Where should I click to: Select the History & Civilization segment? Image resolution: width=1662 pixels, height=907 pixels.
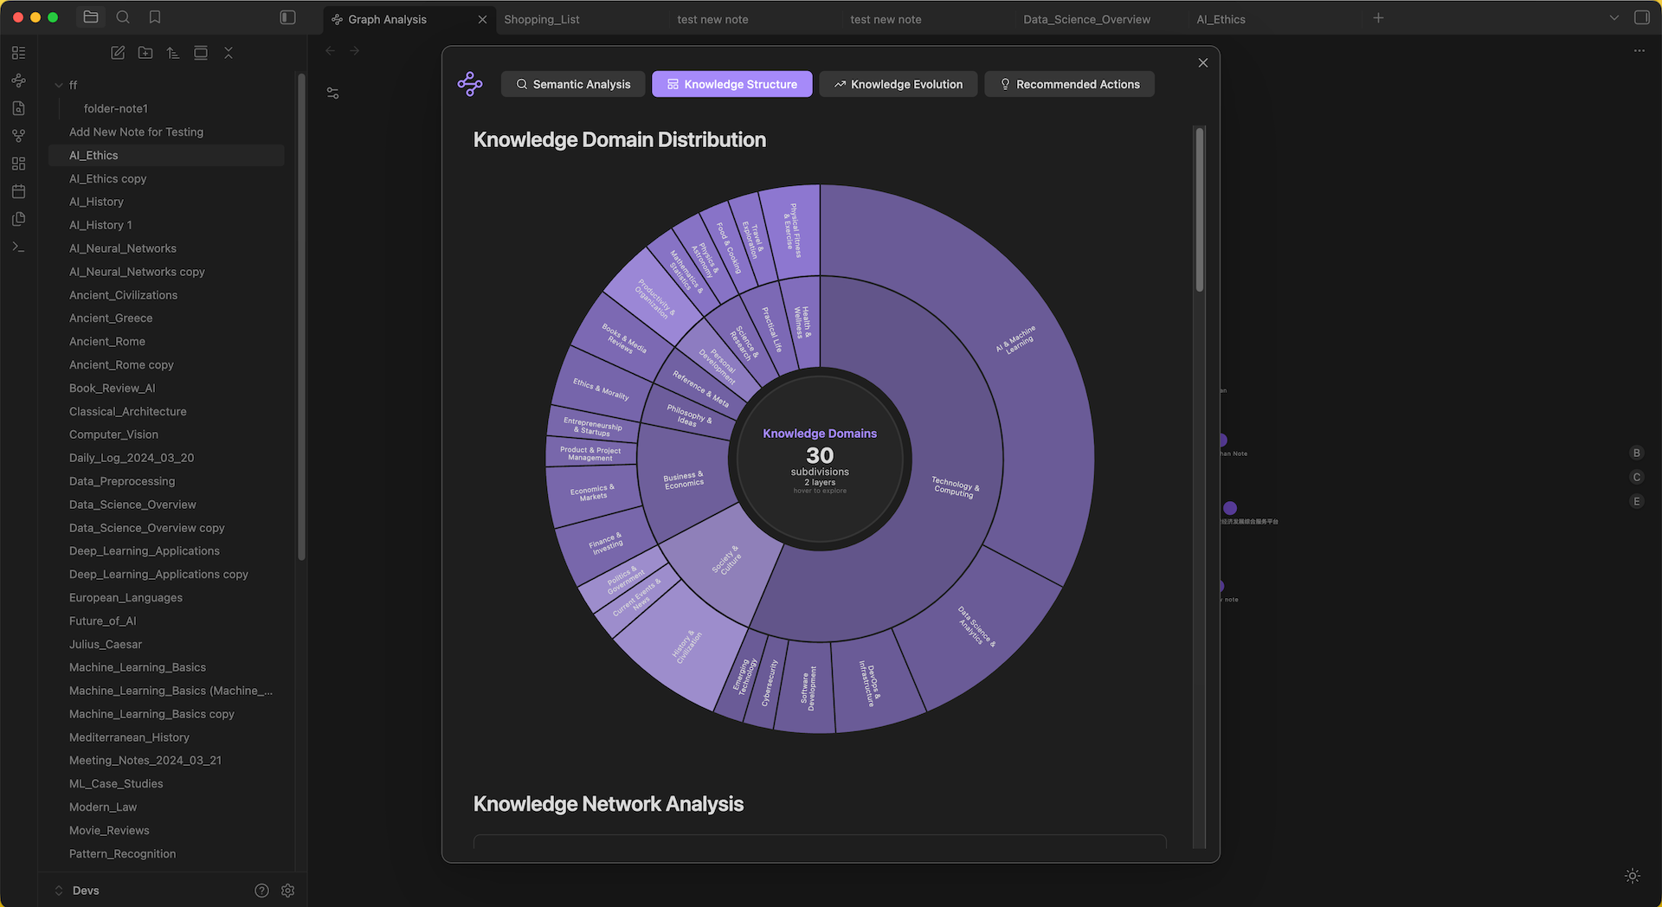[x=687, y=646]
